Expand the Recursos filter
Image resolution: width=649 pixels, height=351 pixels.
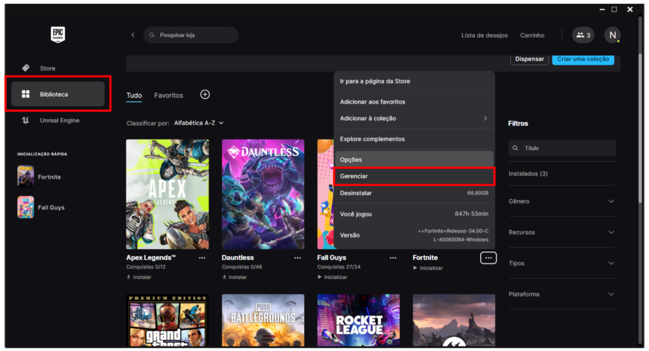coord(562,233)
